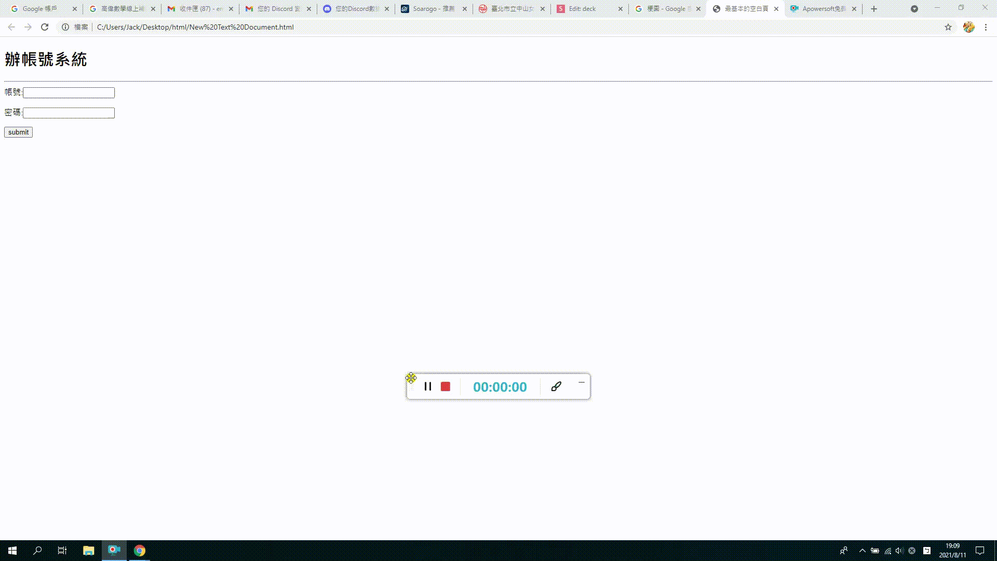Image resolution: width=997 pixels, height=561 pixels.
Task: Open a new browser tab
Action: pyautogui.click(x=874, y=9)
